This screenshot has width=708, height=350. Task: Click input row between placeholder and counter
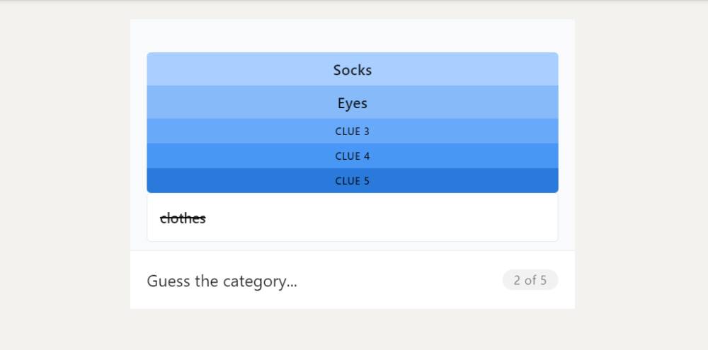click(399, 281)
